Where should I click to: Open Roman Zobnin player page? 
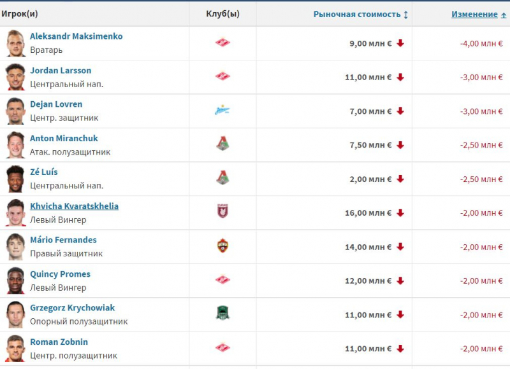click(59, 342)
